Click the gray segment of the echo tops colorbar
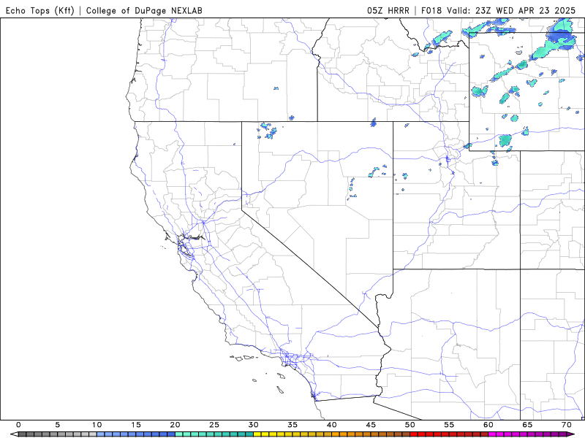This screenshot has height=438, width=585. point(58,434)
